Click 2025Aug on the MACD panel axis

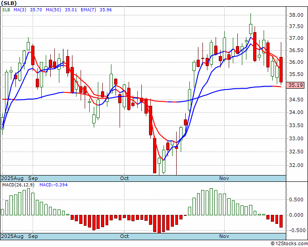pos(12,236)
